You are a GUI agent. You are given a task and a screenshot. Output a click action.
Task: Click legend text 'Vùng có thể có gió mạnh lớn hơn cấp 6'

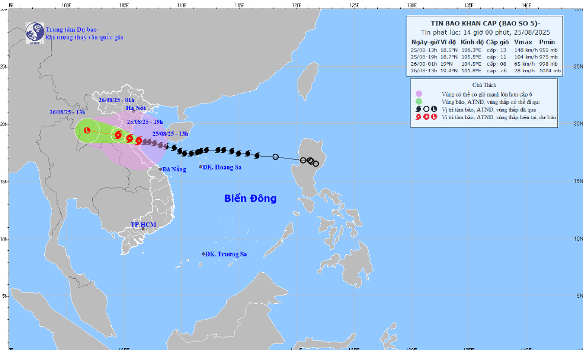click(x=486, y=94)
